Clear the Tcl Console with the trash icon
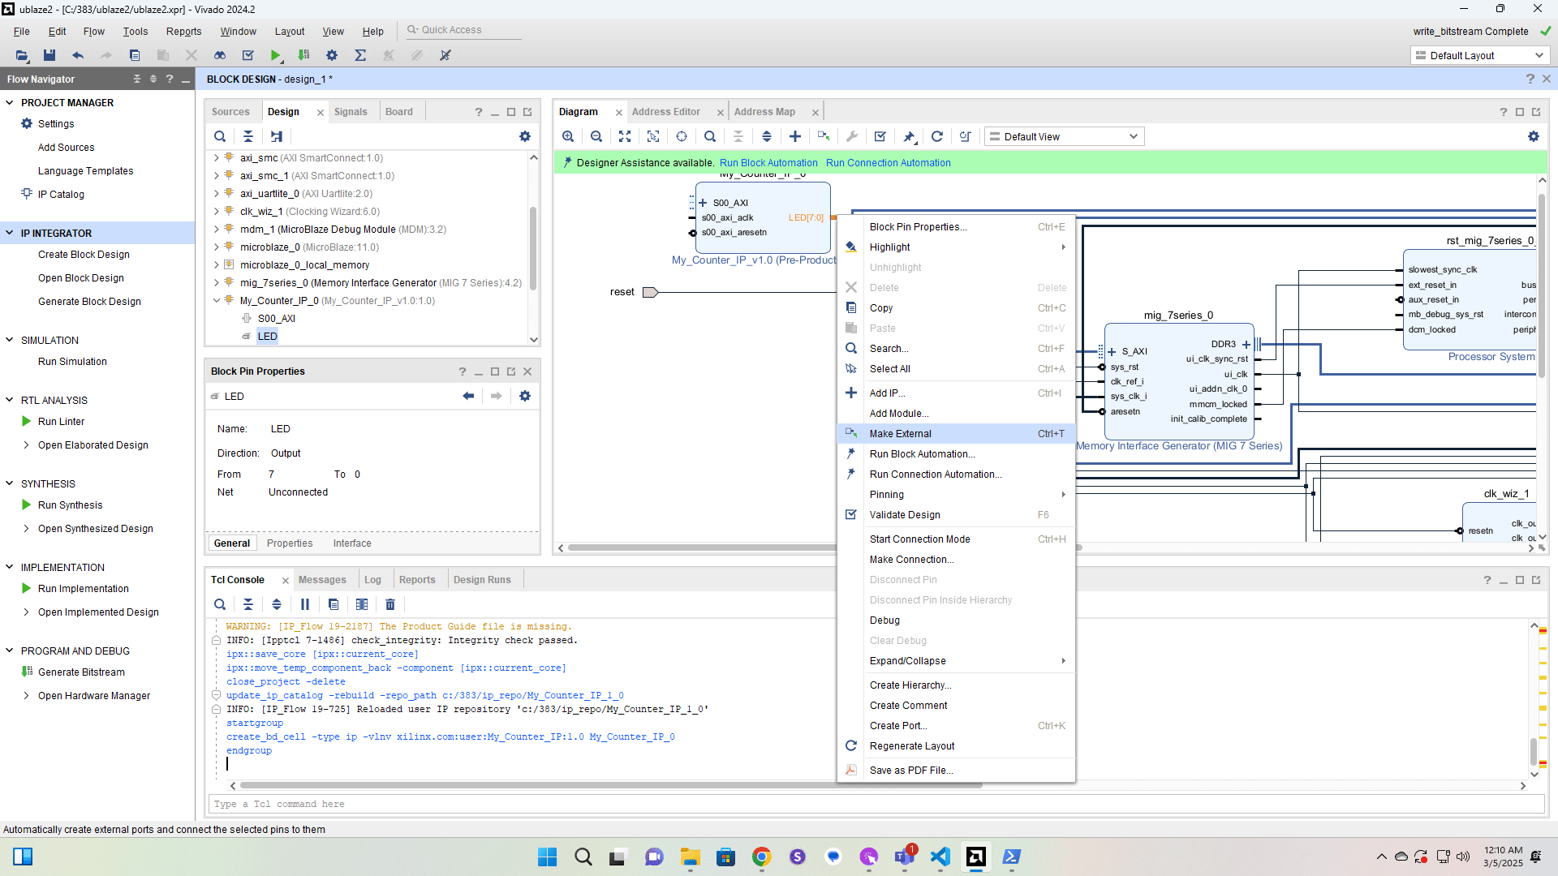 click(390, 604)
